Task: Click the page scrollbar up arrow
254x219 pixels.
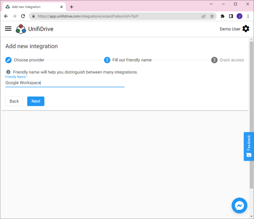Action: (251, 40)
